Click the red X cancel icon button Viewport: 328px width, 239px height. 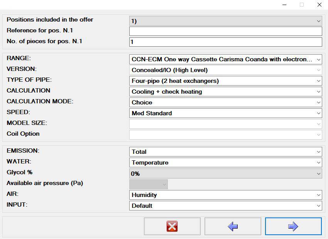[x=172, y=226]
